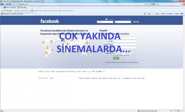Open the search provider dropdown arrow
Image resolution: width=185 pixels, height=112 pixels.
click(184, 4)
